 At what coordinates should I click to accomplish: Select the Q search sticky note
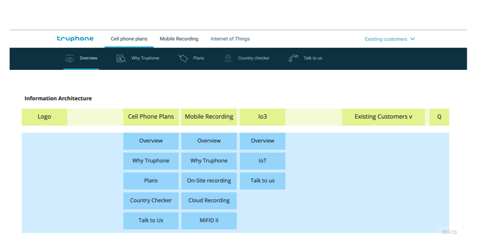439,117
